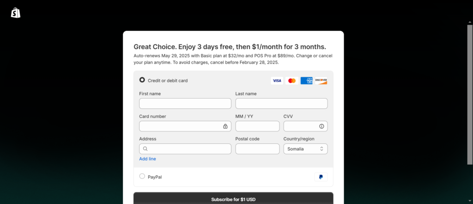473x204 pixels.
Task: Click into the Postal code field
Action: (258, 148)
